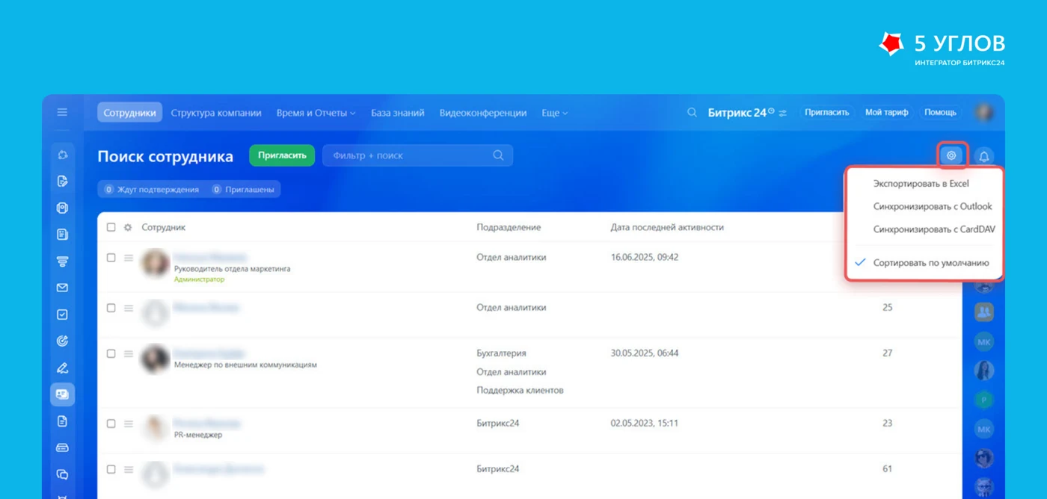The width and height of the screenshot is (1047, 499).
Task: Expand the Еще dropdown in top navigation
Action: click(554, 113)
